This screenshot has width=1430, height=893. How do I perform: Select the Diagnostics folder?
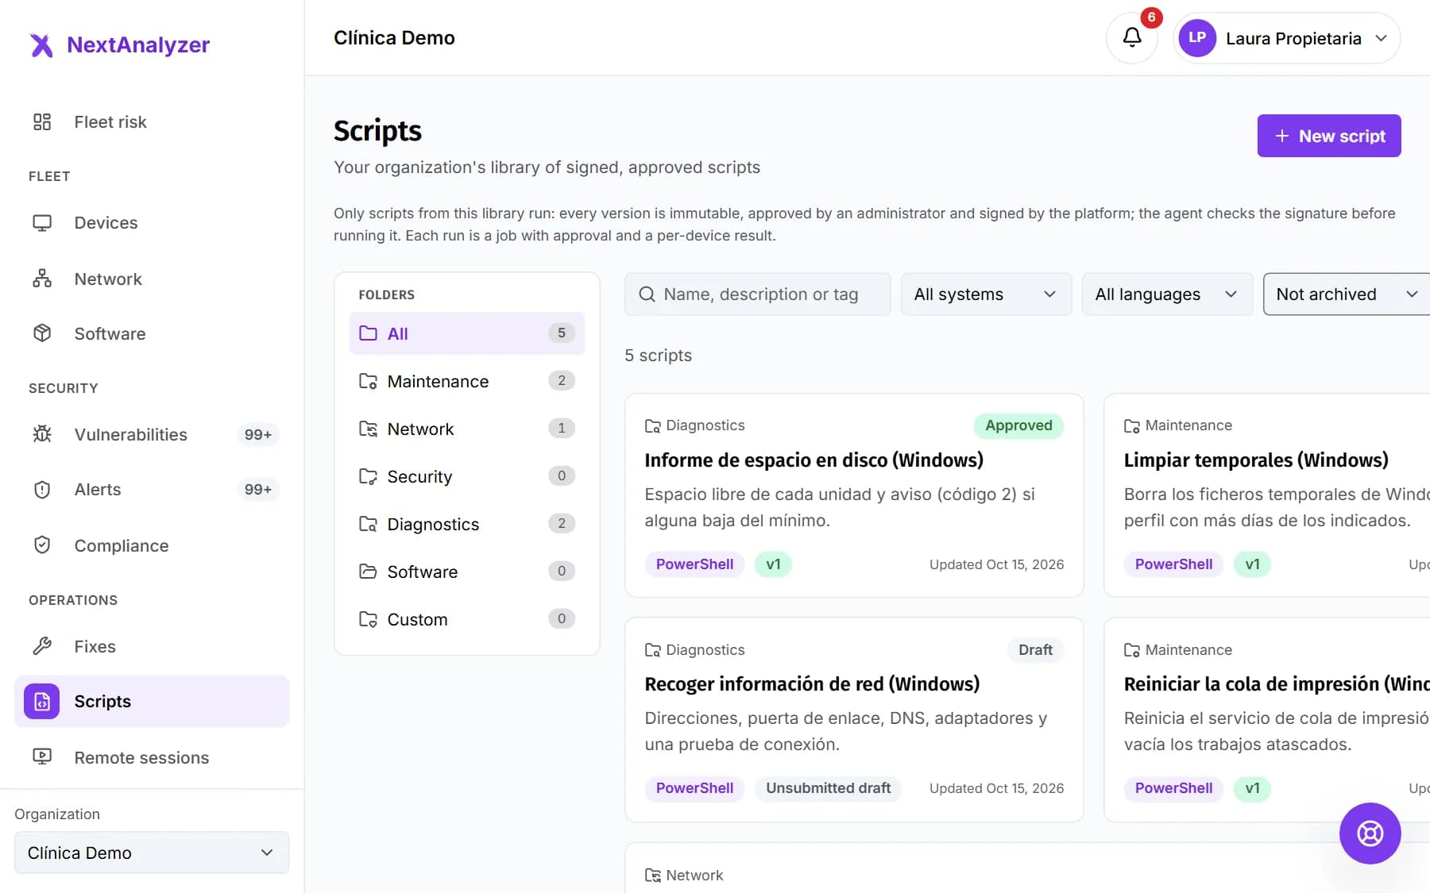pyautogui.click(x=467, y=524)
